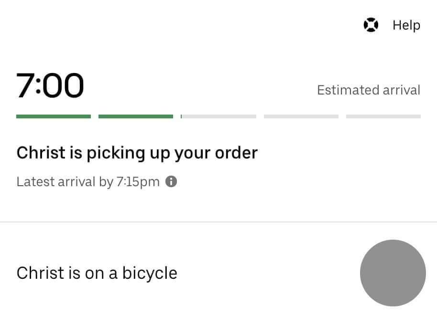Open the 'Christ is on a bicycle' row
The width and height of the screenshot is (437, 316).
pyautogui.click(x=218, y=273)
